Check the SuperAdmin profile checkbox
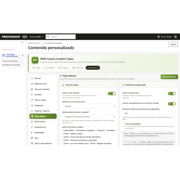180x180 pixels. coord(63,130)
